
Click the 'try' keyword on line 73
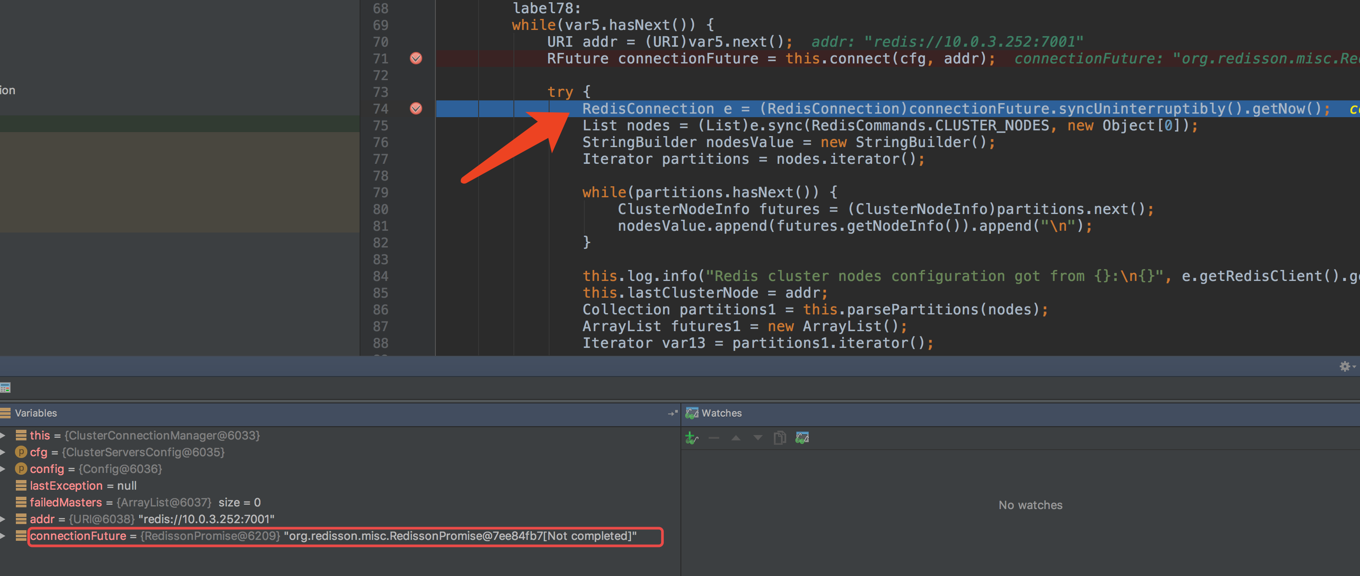click(560, 92)
